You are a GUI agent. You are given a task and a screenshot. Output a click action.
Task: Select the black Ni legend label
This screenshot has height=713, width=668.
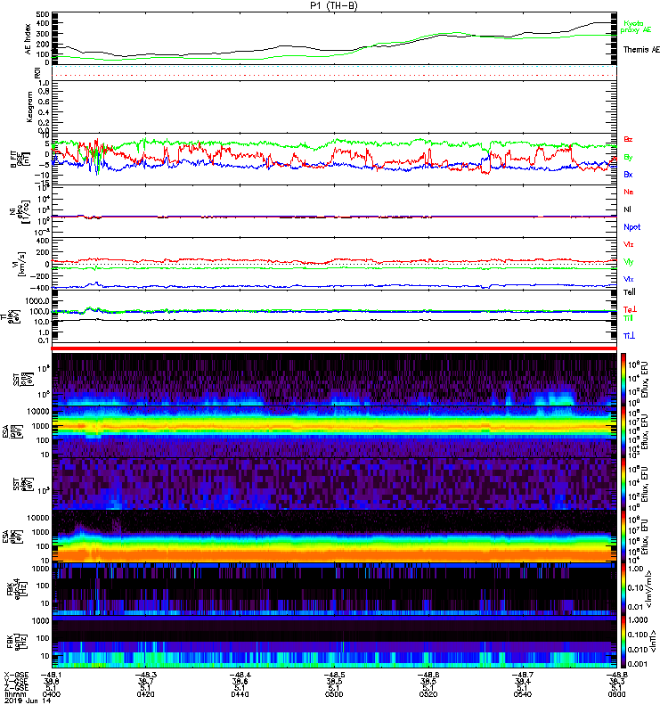click(627, 209)
